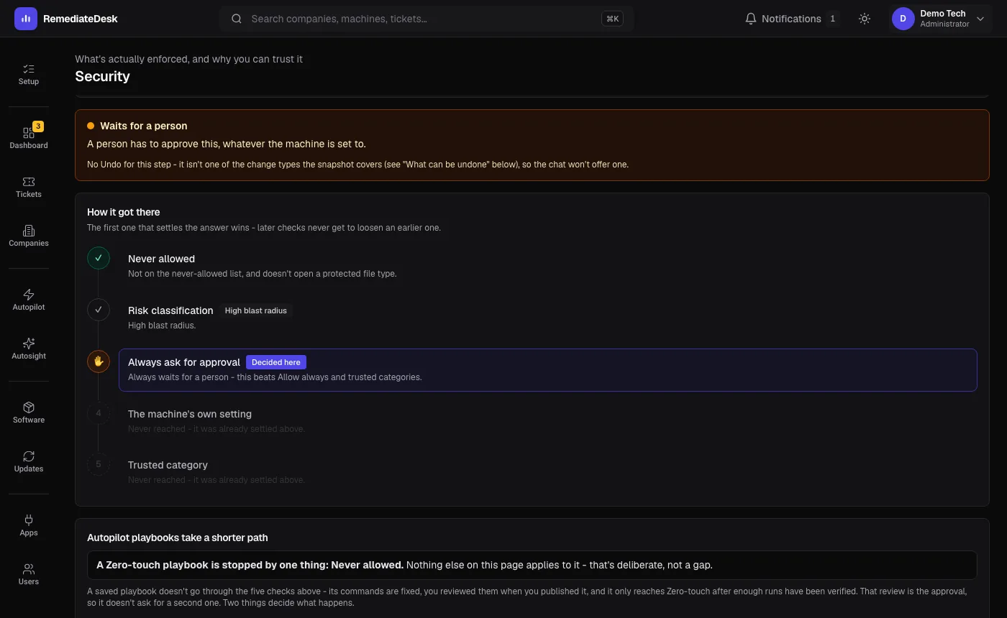The image size is (1007, 618).
Task: Click the search magnifier icon
Action: (x=236, y=19)
